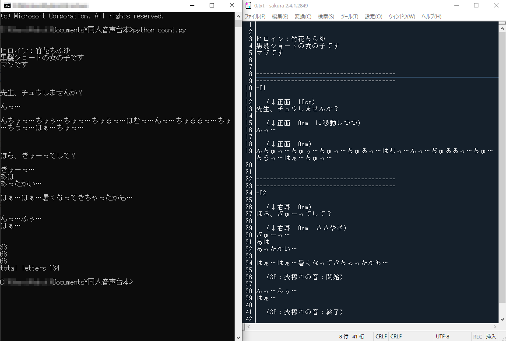This screenshot has width=506, height=341.
Task: Click command prompt scrollbar down arrow
Action: (x=238, y=338)
